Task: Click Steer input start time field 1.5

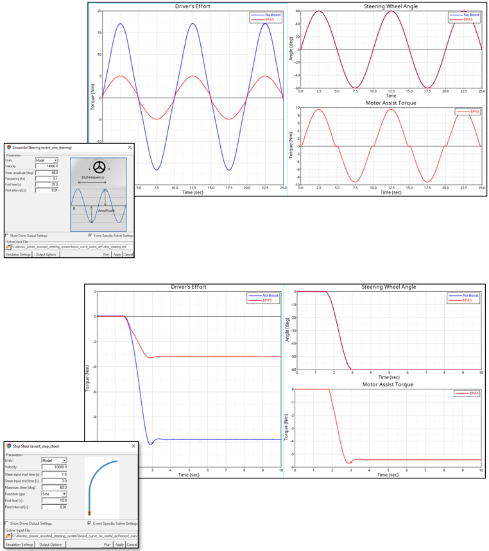Action: [x=55, y=475]
